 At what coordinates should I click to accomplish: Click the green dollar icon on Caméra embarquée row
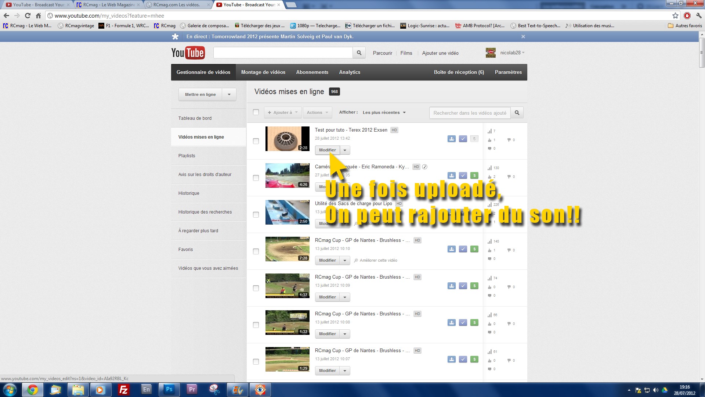pyautogui.click(x=474, y=176)
